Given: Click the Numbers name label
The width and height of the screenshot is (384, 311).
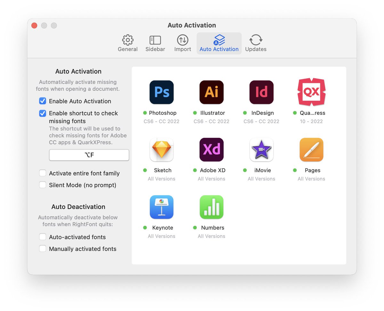Looking at the screenshot, I should click(x=213, y=228).
